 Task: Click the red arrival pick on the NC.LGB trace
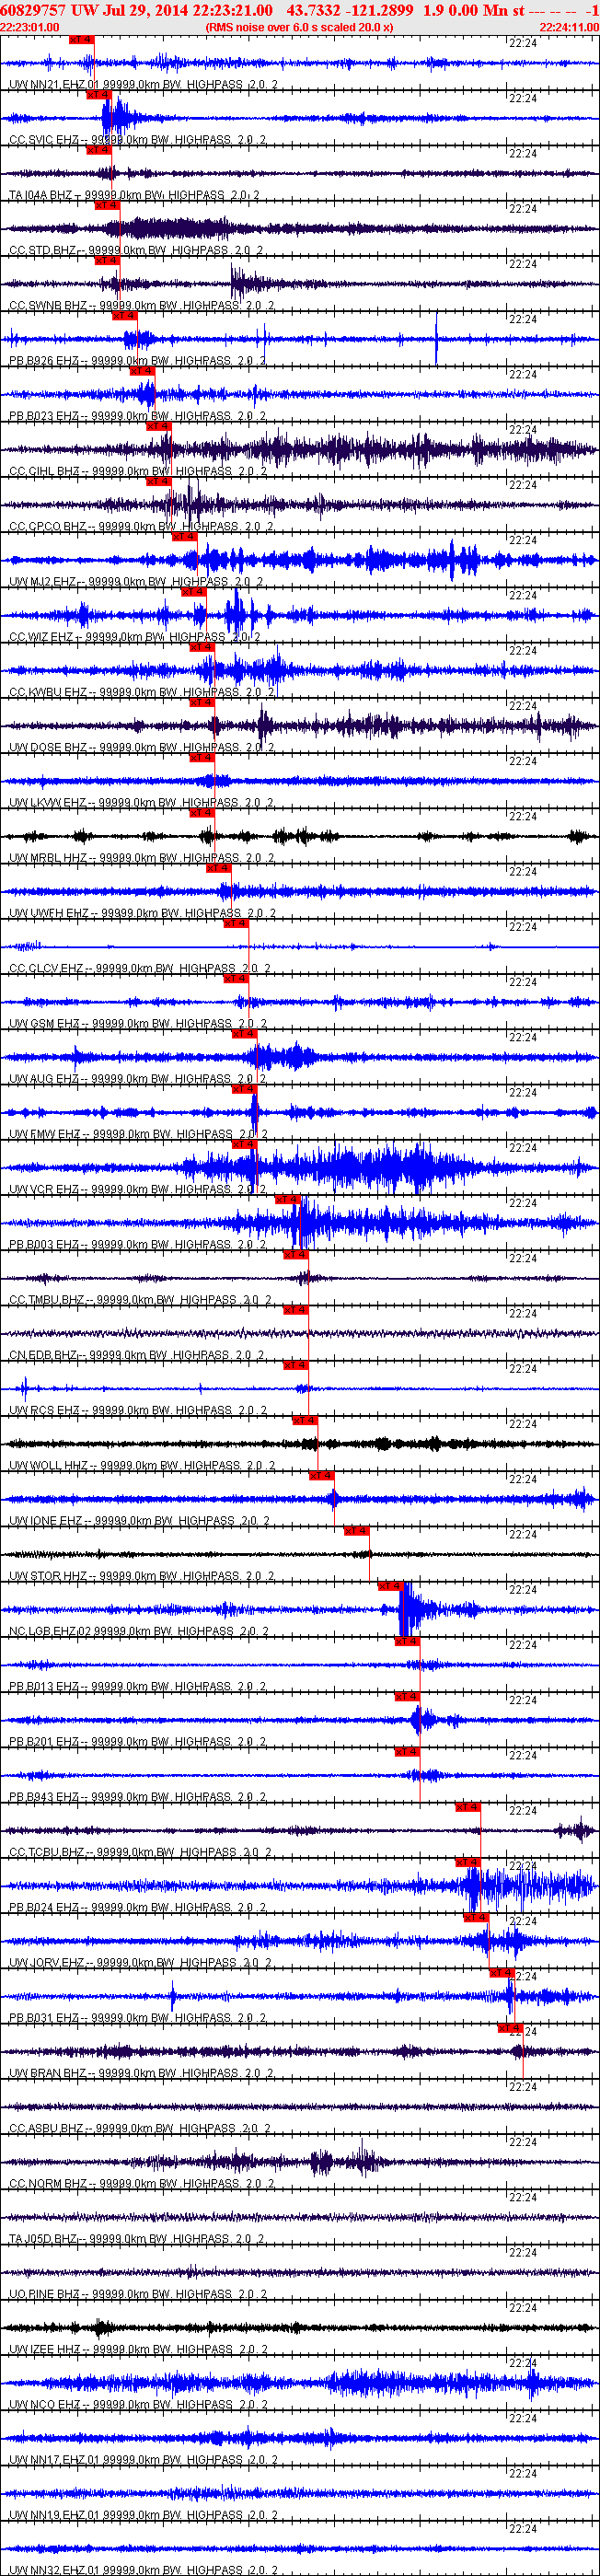[389, 1586]
